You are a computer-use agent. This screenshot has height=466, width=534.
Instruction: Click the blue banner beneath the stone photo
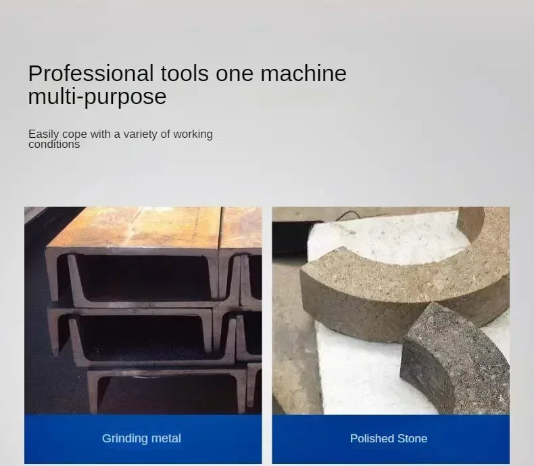pos(391,439)
